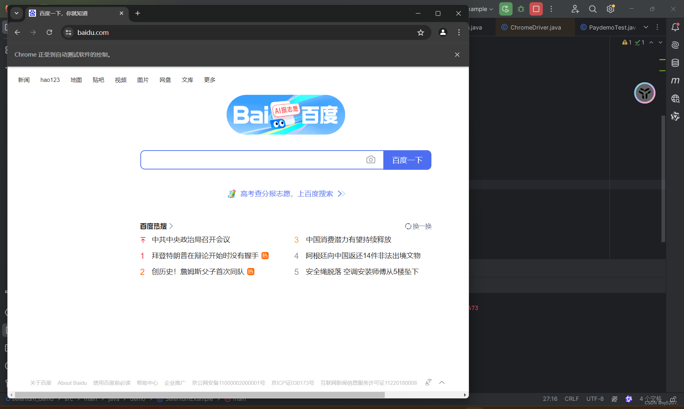
Task: Open the Chrome profile avatar
Action: [x=443, y=32]
